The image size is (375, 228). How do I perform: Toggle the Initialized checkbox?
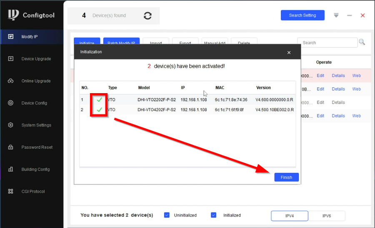pyautogui.click(x=214, y=215)
